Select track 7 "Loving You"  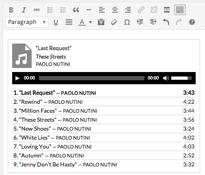pyautogui.click(x=104, y=147)
